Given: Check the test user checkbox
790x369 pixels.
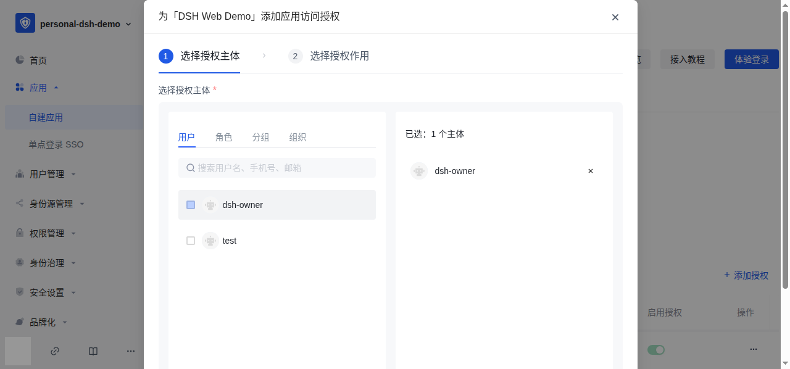Looking at the screenshot, I should [191, 241].
